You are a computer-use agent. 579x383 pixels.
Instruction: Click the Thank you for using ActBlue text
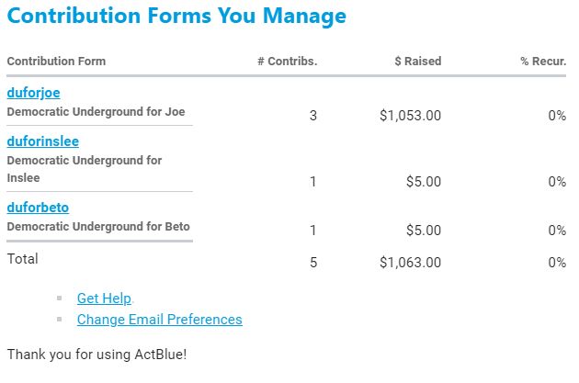96,354
